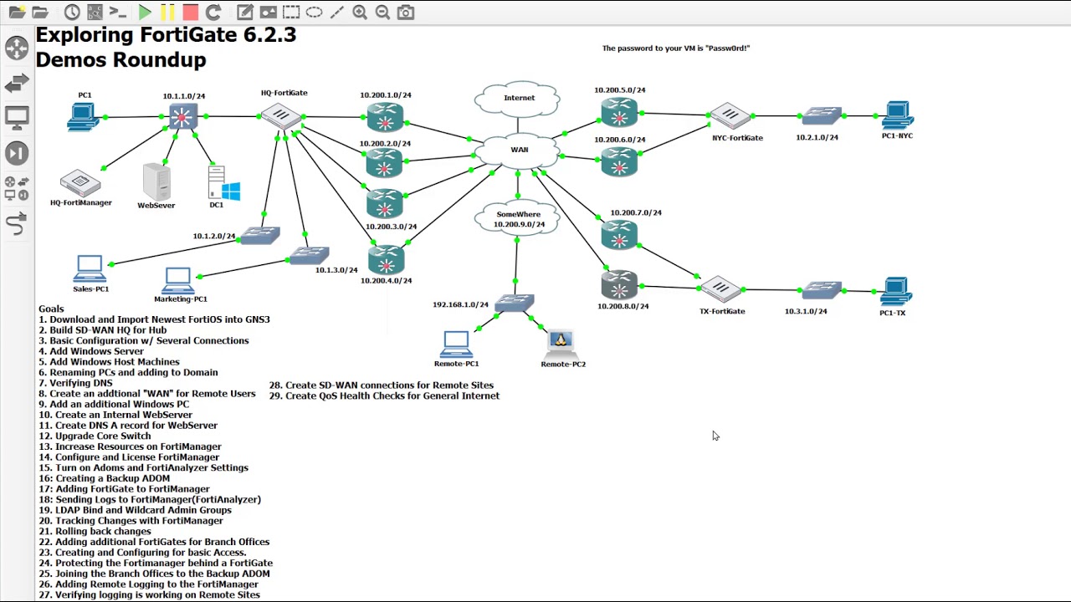This screenshot has height=602, width=1071.
Task: Select the Remote-PC2 Linux laptop node
Action: tap(561, 344)
